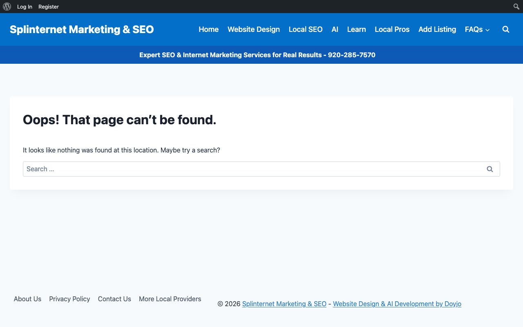Image resolution: width=523 pixels, height=327 pixels.
Task: Click the header search magnifier icon
Action: pos(506,29)
